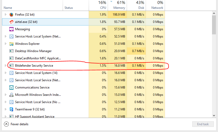Image resolution: width=218 pixels, height=132 pixels.
Task: Click the purple Messaging app icon
Action: click(x=11, y=29)
